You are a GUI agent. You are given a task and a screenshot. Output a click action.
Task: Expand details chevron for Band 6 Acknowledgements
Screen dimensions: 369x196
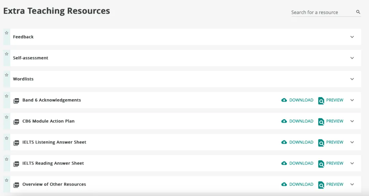pyautogui.click(x=352, y=100)
